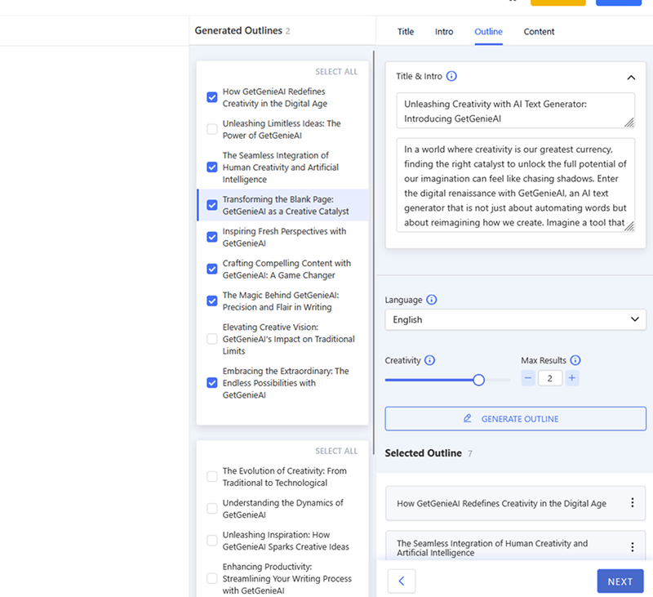Uncheck 'How GetGenieAI Redefines Creativity in the Digital Age'

pos(212,97)
